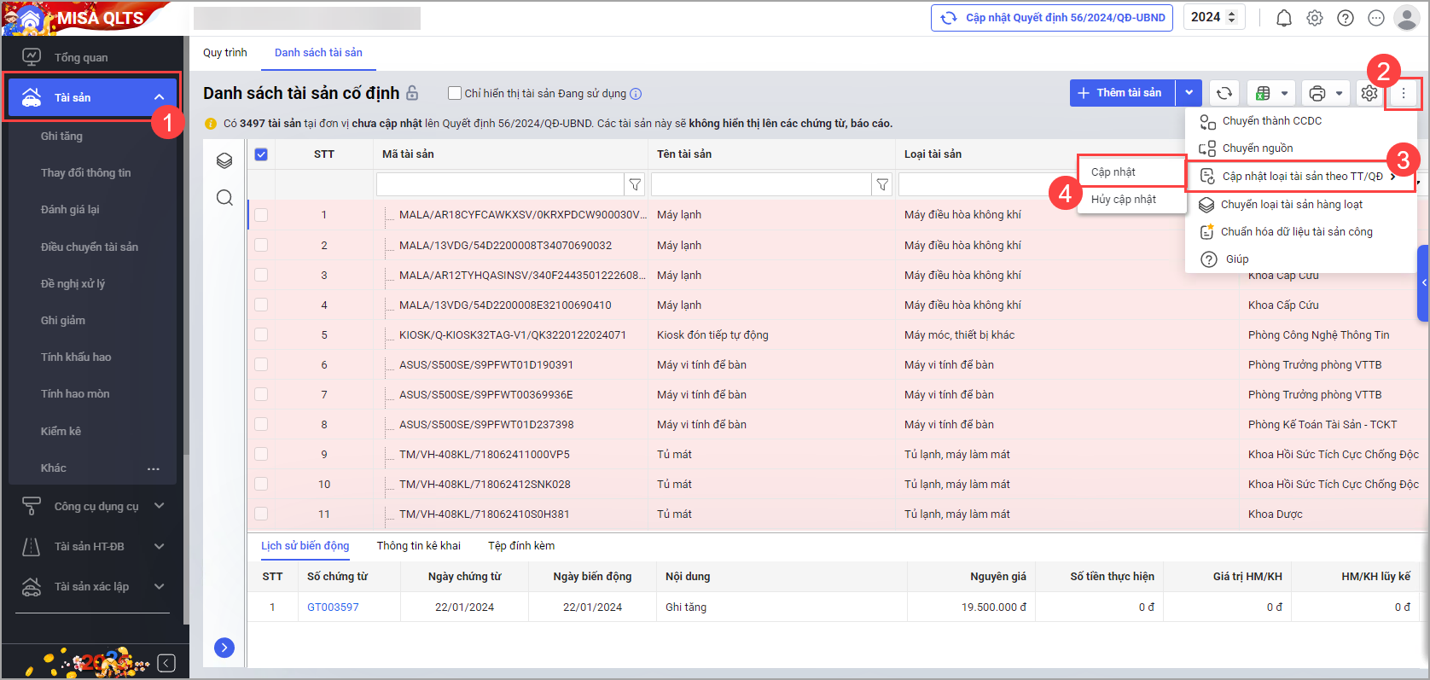The width and height of the screenshot is (1430, 680).
Task: Click the notification bell icon
Action: [1283, 18]
